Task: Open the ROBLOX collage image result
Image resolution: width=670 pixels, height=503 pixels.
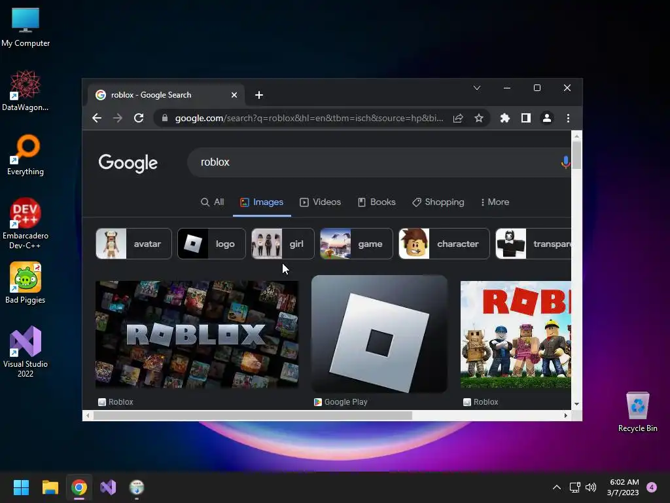Action: click(197, 335)
